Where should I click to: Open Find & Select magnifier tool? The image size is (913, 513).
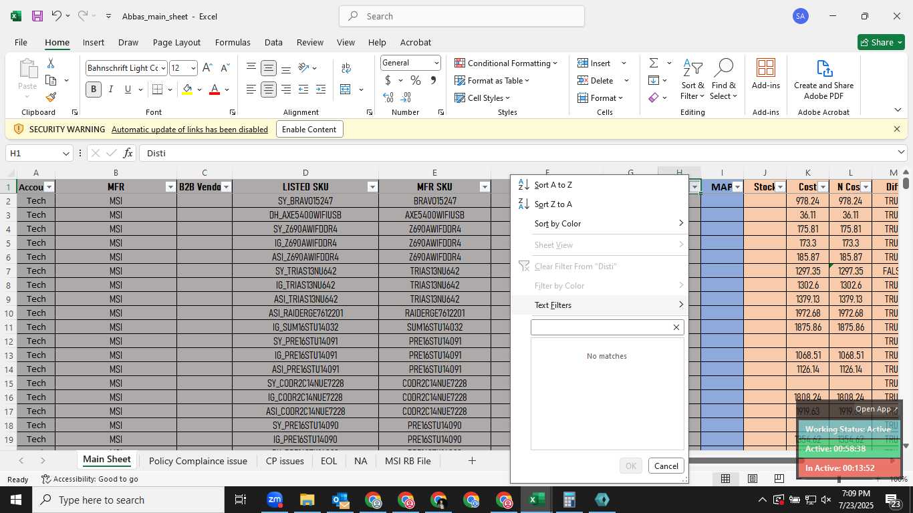point(724,79)
